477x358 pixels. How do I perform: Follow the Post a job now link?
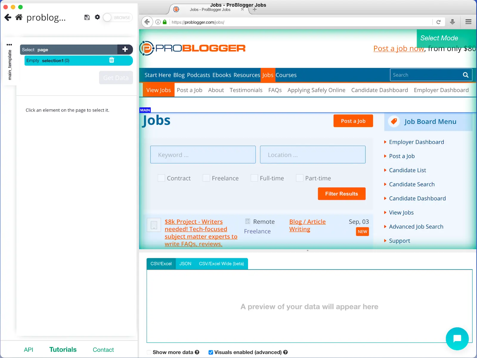399,48
